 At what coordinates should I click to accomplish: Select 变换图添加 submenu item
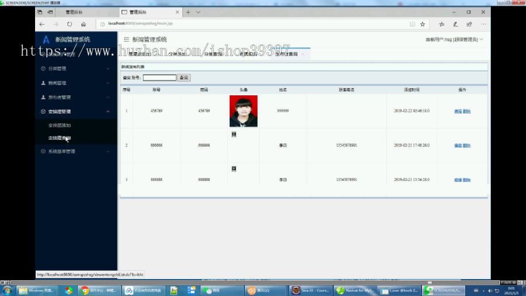tap(60, 125)
